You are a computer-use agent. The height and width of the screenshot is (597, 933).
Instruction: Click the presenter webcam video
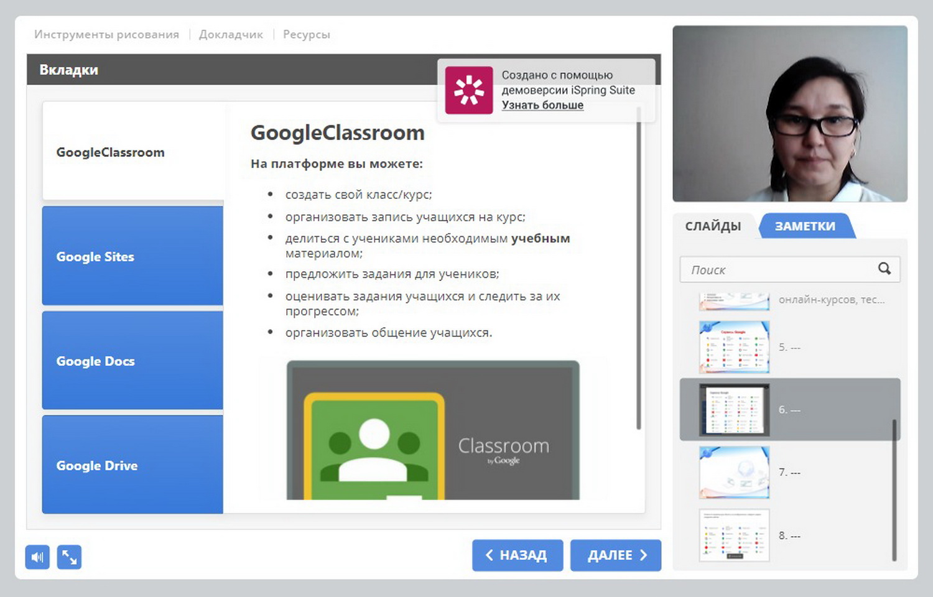(x=790, y=114)
